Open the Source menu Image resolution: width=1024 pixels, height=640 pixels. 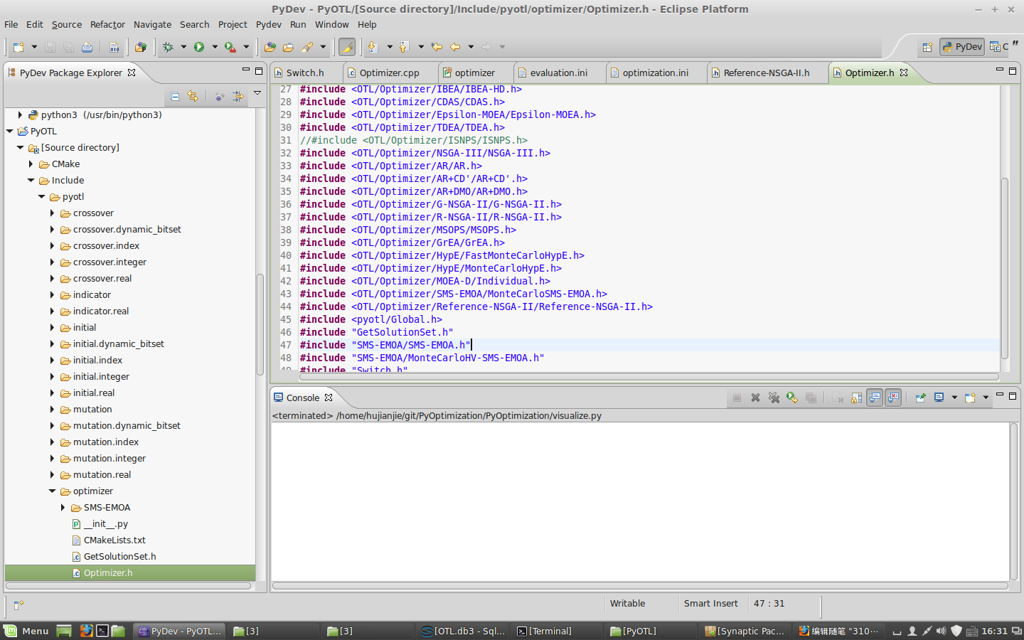click(x=67, y=24)
